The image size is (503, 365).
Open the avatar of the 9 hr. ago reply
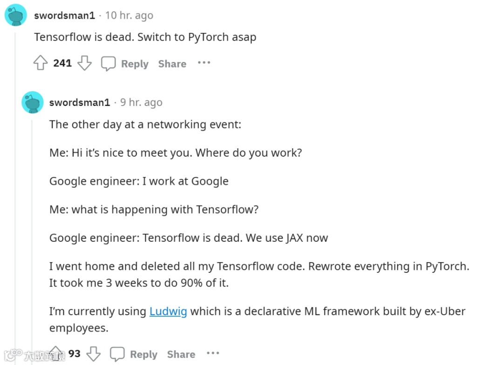click(33, 102)
